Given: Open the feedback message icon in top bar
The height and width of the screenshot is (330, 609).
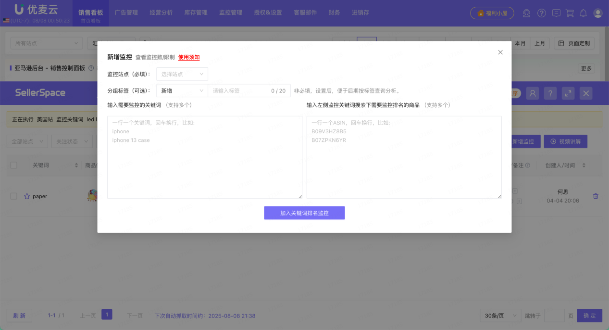Looking at the screenshot, I should 556,13.
